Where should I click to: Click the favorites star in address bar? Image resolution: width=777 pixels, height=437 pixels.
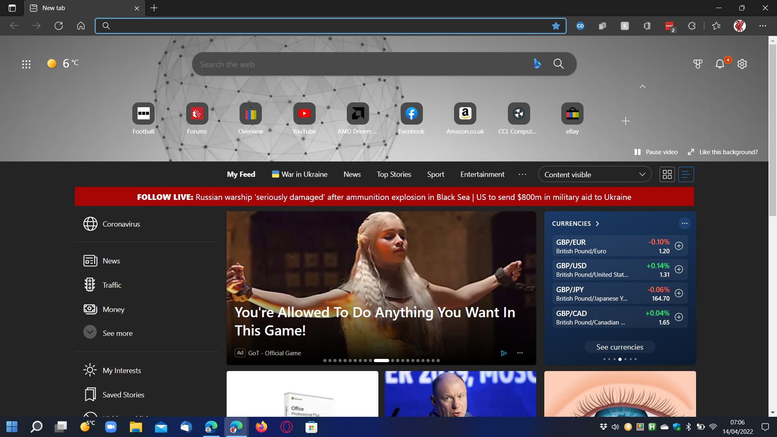click(x=556, y=26)
